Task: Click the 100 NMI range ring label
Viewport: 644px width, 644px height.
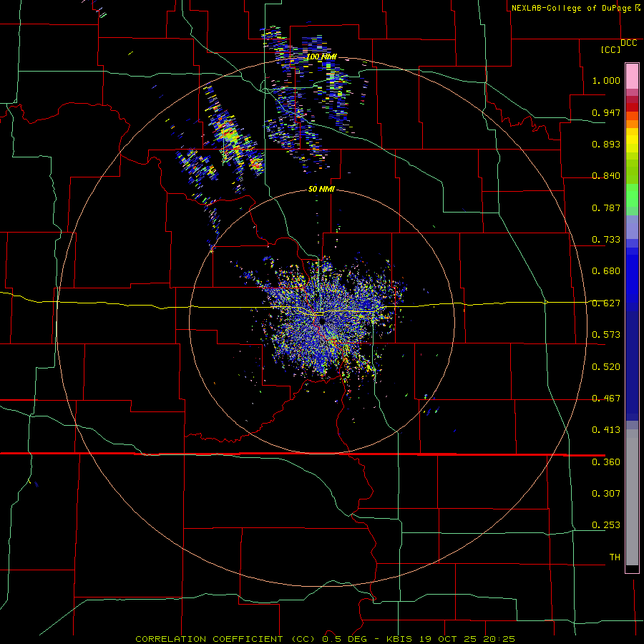Action: [321, 57]
